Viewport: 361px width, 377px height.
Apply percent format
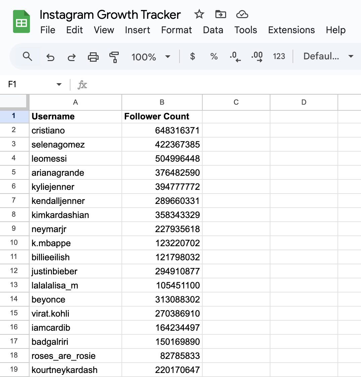[214, 56]
